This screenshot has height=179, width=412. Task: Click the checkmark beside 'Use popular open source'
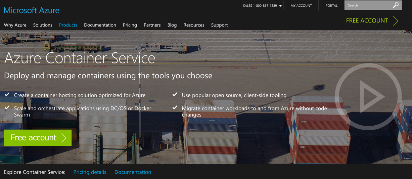[175, 95]
